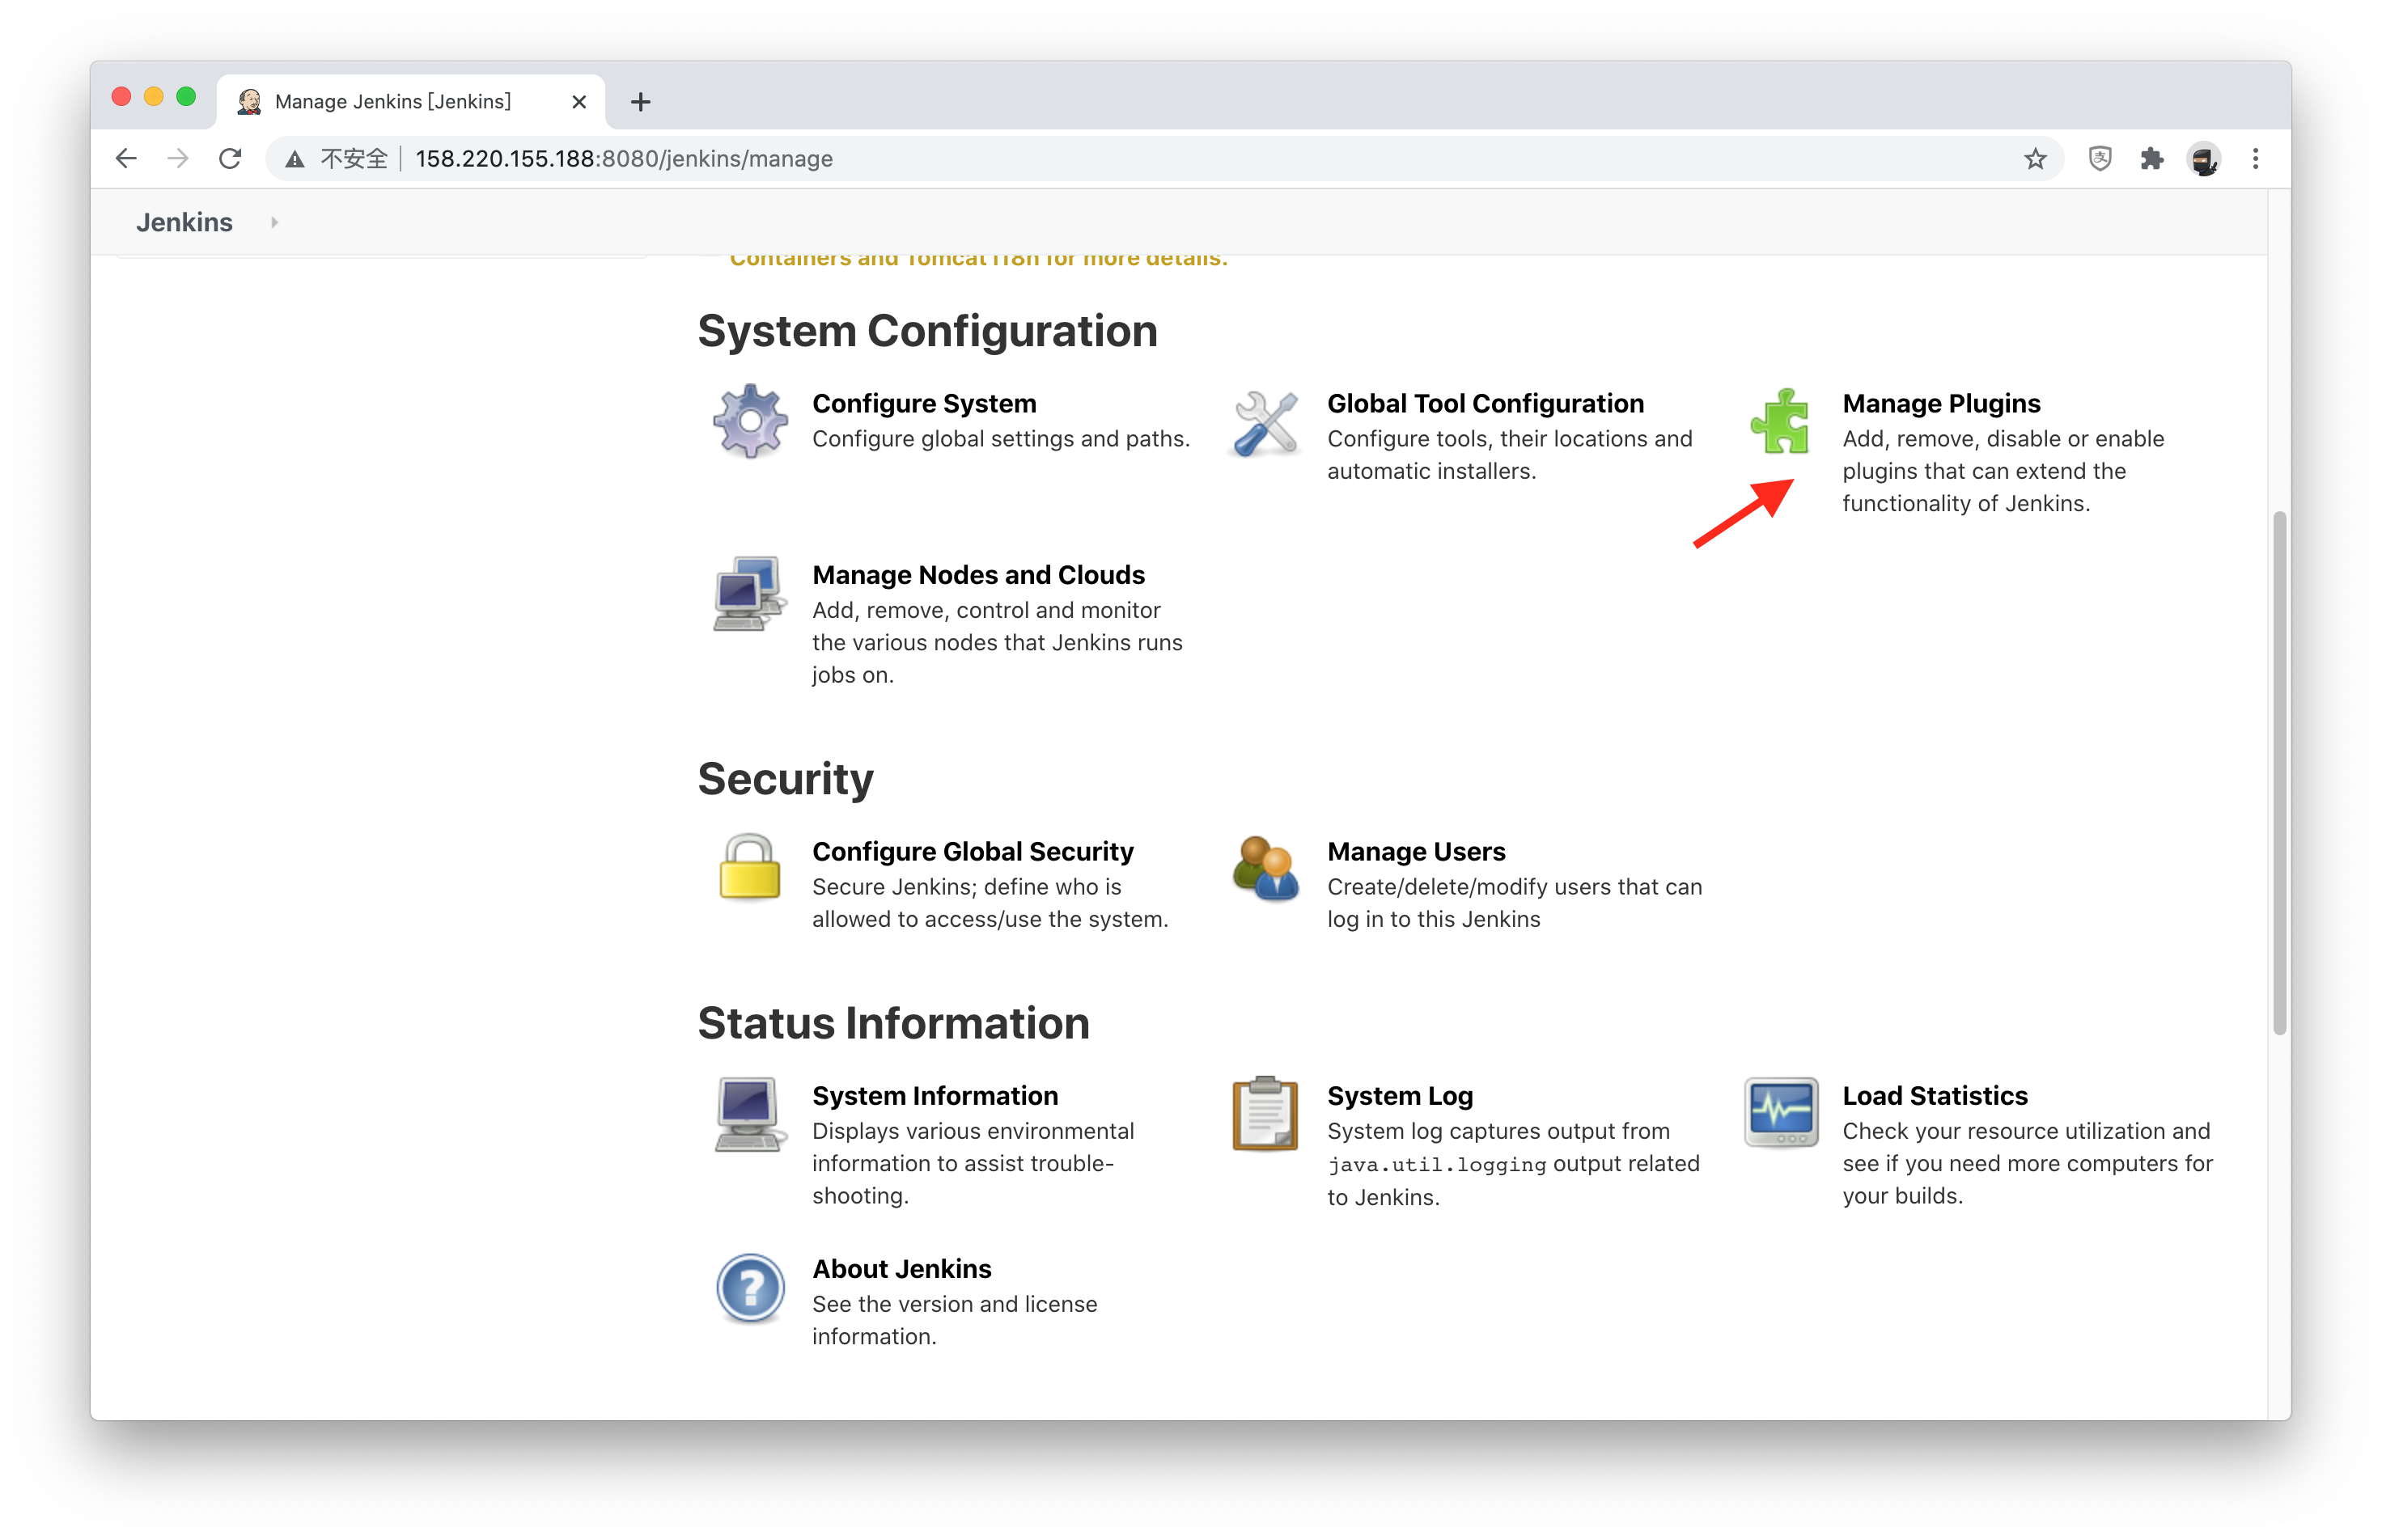Click the Jenkins breadcrumb link
2382x1540 pixels.
point(184,222)
